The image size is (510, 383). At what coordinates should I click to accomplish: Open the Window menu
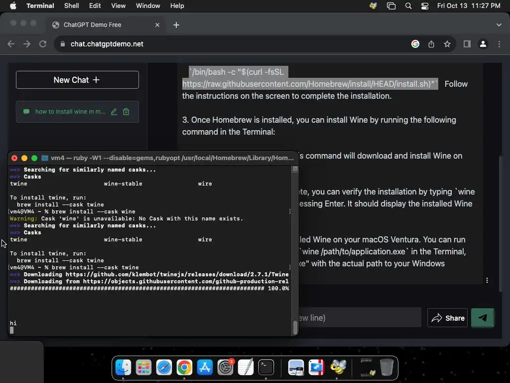coord(148,6)
